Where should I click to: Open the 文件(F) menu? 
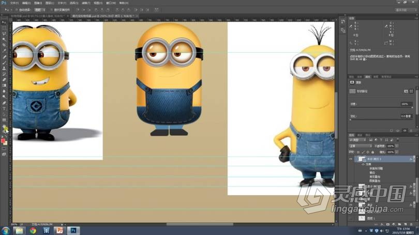(x=14, y=3)
